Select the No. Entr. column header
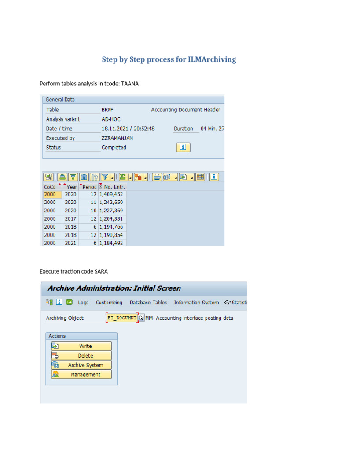The width and height of the screenshot is (338, 451). tap(112, 187)
